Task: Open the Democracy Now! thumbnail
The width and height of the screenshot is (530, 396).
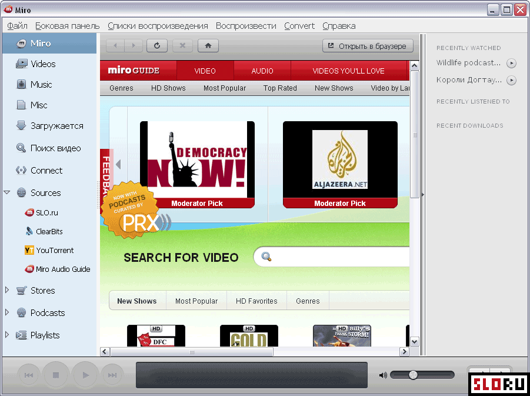Action: pos(197,164)
